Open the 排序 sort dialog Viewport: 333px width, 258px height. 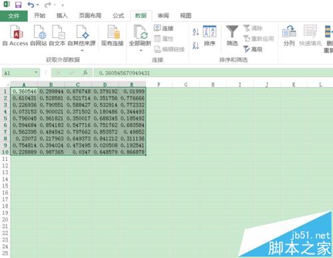pos(210,35)
